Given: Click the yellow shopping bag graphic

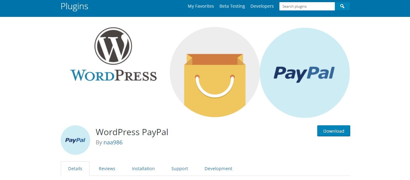Looking at the screenshot, I should click(215, 85).
